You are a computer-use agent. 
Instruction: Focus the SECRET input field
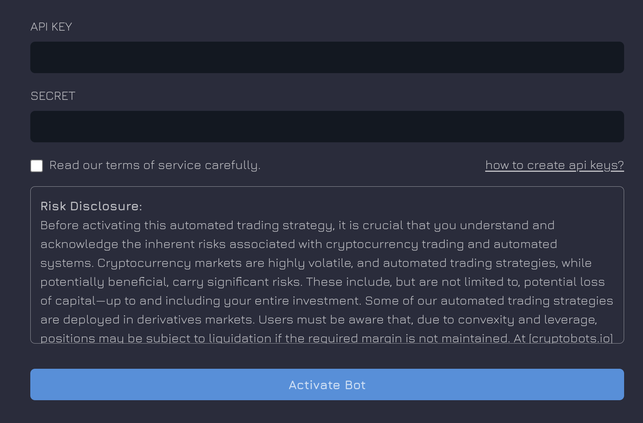[327, 127]
